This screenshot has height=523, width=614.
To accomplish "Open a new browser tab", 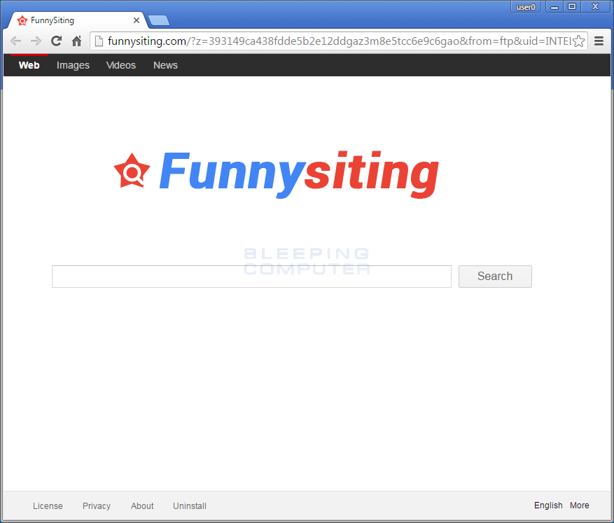I will point(159,20).
